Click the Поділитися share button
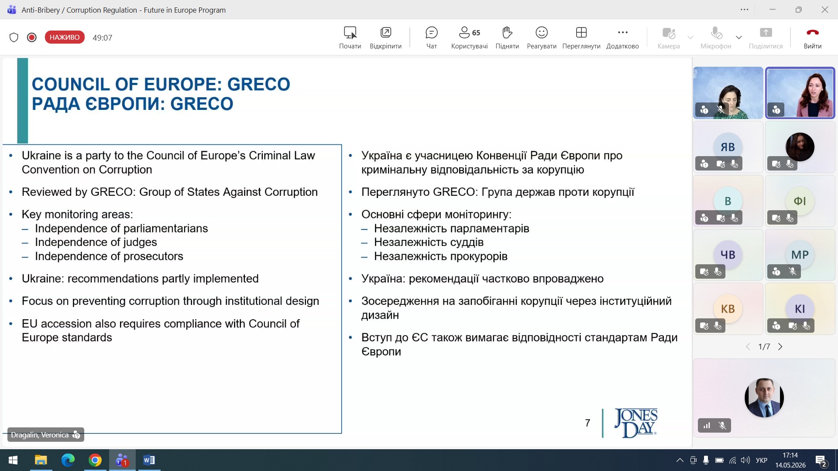Viewport: 838px width, 471px height. pyautogui.click(x=766, y=38)
